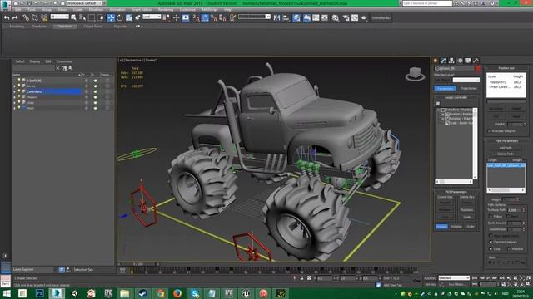The width and height of the screenshot is (533, 299).
Task: Switch to the Freeform ribbon tab
Action: coord(39,26)
